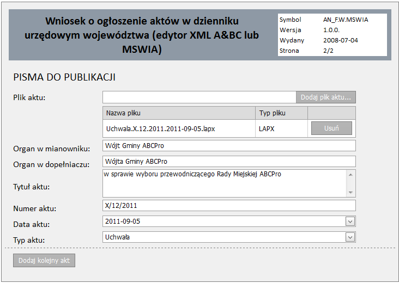Click the 'Tytuł aktu' scrollbar up arrow
This screenshot has height=283, width=399.
pos(350,175)
